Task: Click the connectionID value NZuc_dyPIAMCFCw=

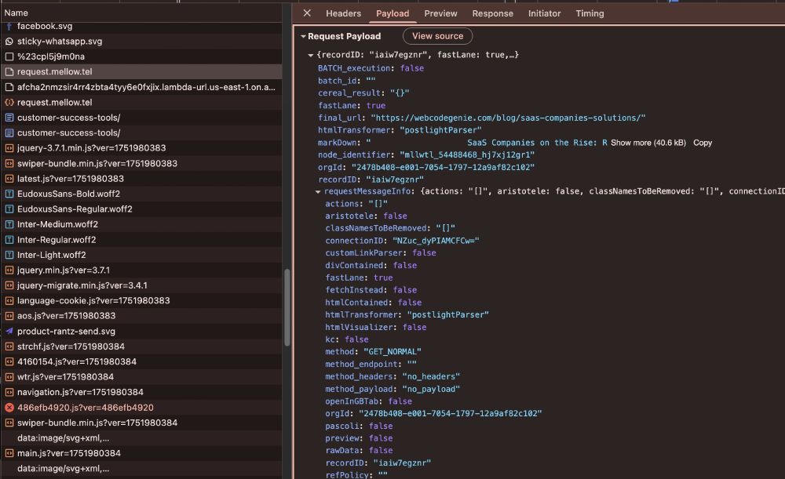Action: pyautogui.click(x=436, y=241)
